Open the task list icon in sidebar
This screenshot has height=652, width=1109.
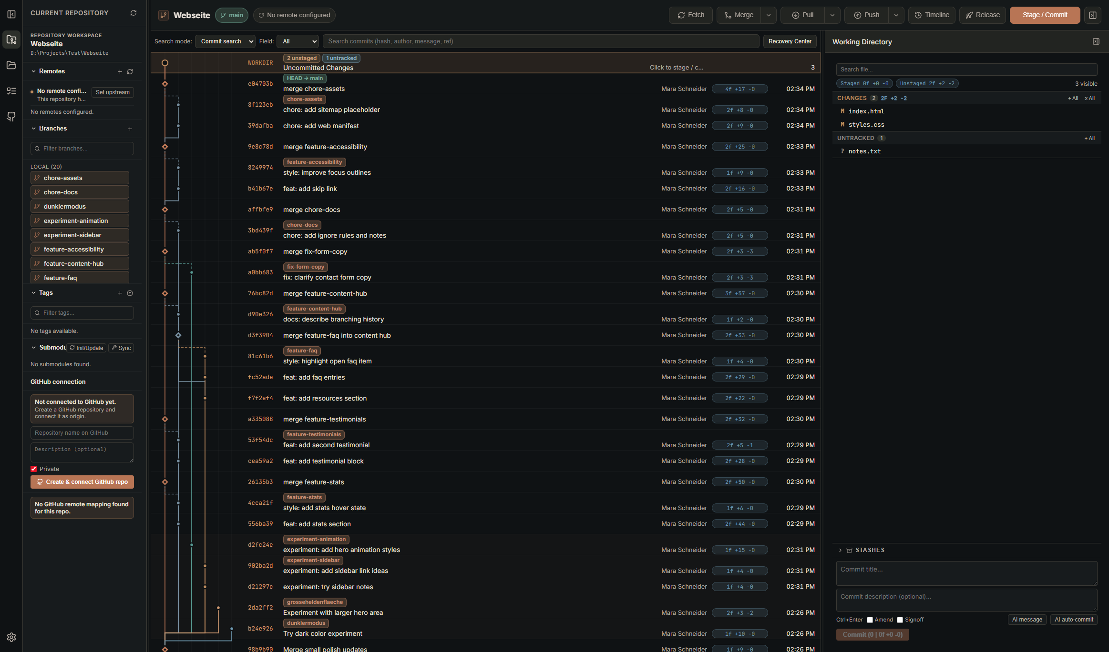coord(11,91)
